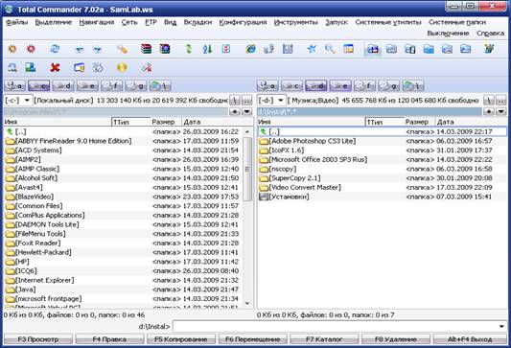Click the F8 Удаление button
Viewport: 511px width, 348px height.
point(396,339)
